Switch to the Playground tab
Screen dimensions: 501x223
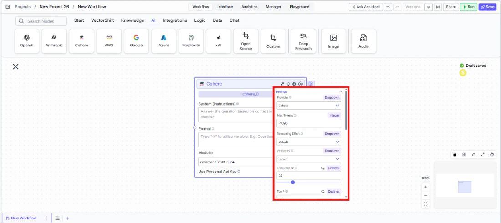coord(299,7)
